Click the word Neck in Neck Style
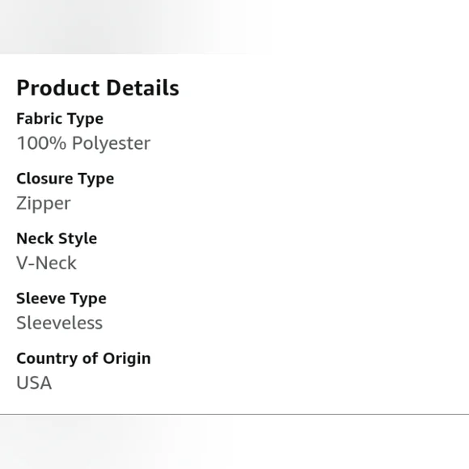 [35, 239]
